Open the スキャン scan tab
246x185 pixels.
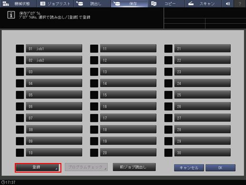(x=203, y=3)
